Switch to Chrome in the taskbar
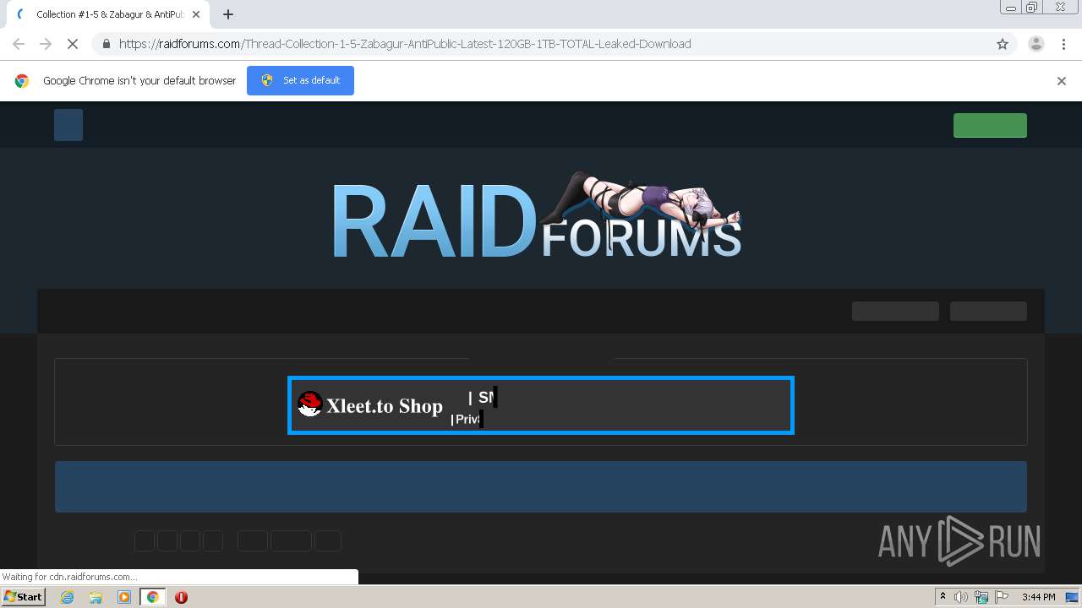The width and height of the screenshot is (1082, 608). coord(153,597)
